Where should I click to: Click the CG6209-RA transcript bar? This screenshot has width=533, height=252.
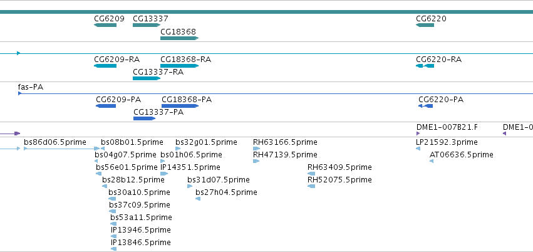(105, 66)
